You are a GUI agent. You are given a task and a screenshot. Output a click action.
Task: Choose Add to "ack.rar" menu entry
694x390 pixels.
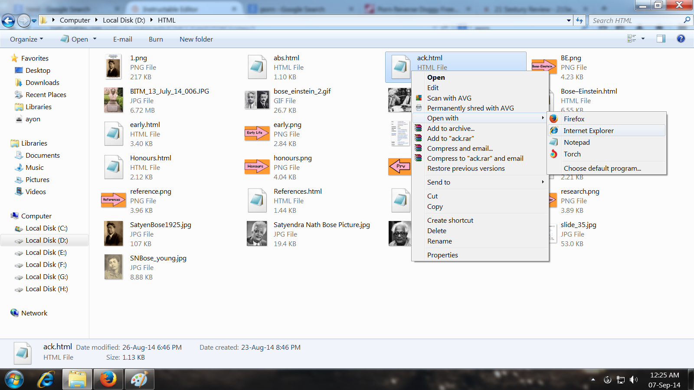click(480, 138)
